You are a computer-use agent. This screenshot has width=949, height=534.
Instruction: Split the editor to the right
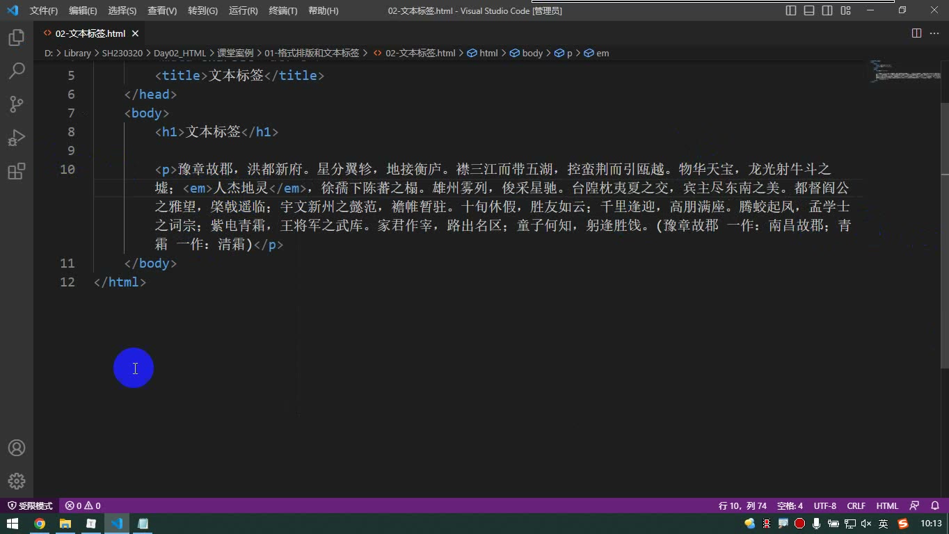click(x=917, y=33)
